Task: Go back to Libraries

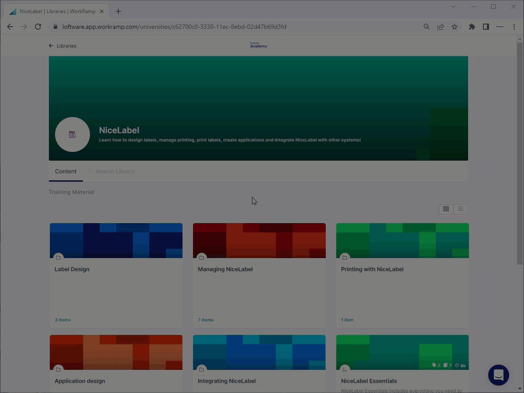Action: [x=63, y=46]
